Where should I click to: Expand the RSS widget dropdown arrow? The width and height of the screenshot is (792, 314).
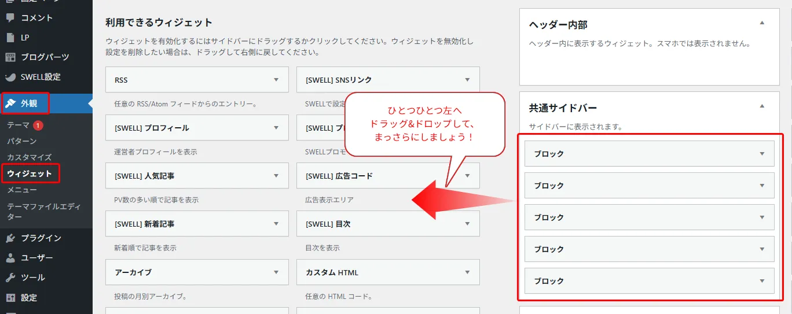(276, 80)
